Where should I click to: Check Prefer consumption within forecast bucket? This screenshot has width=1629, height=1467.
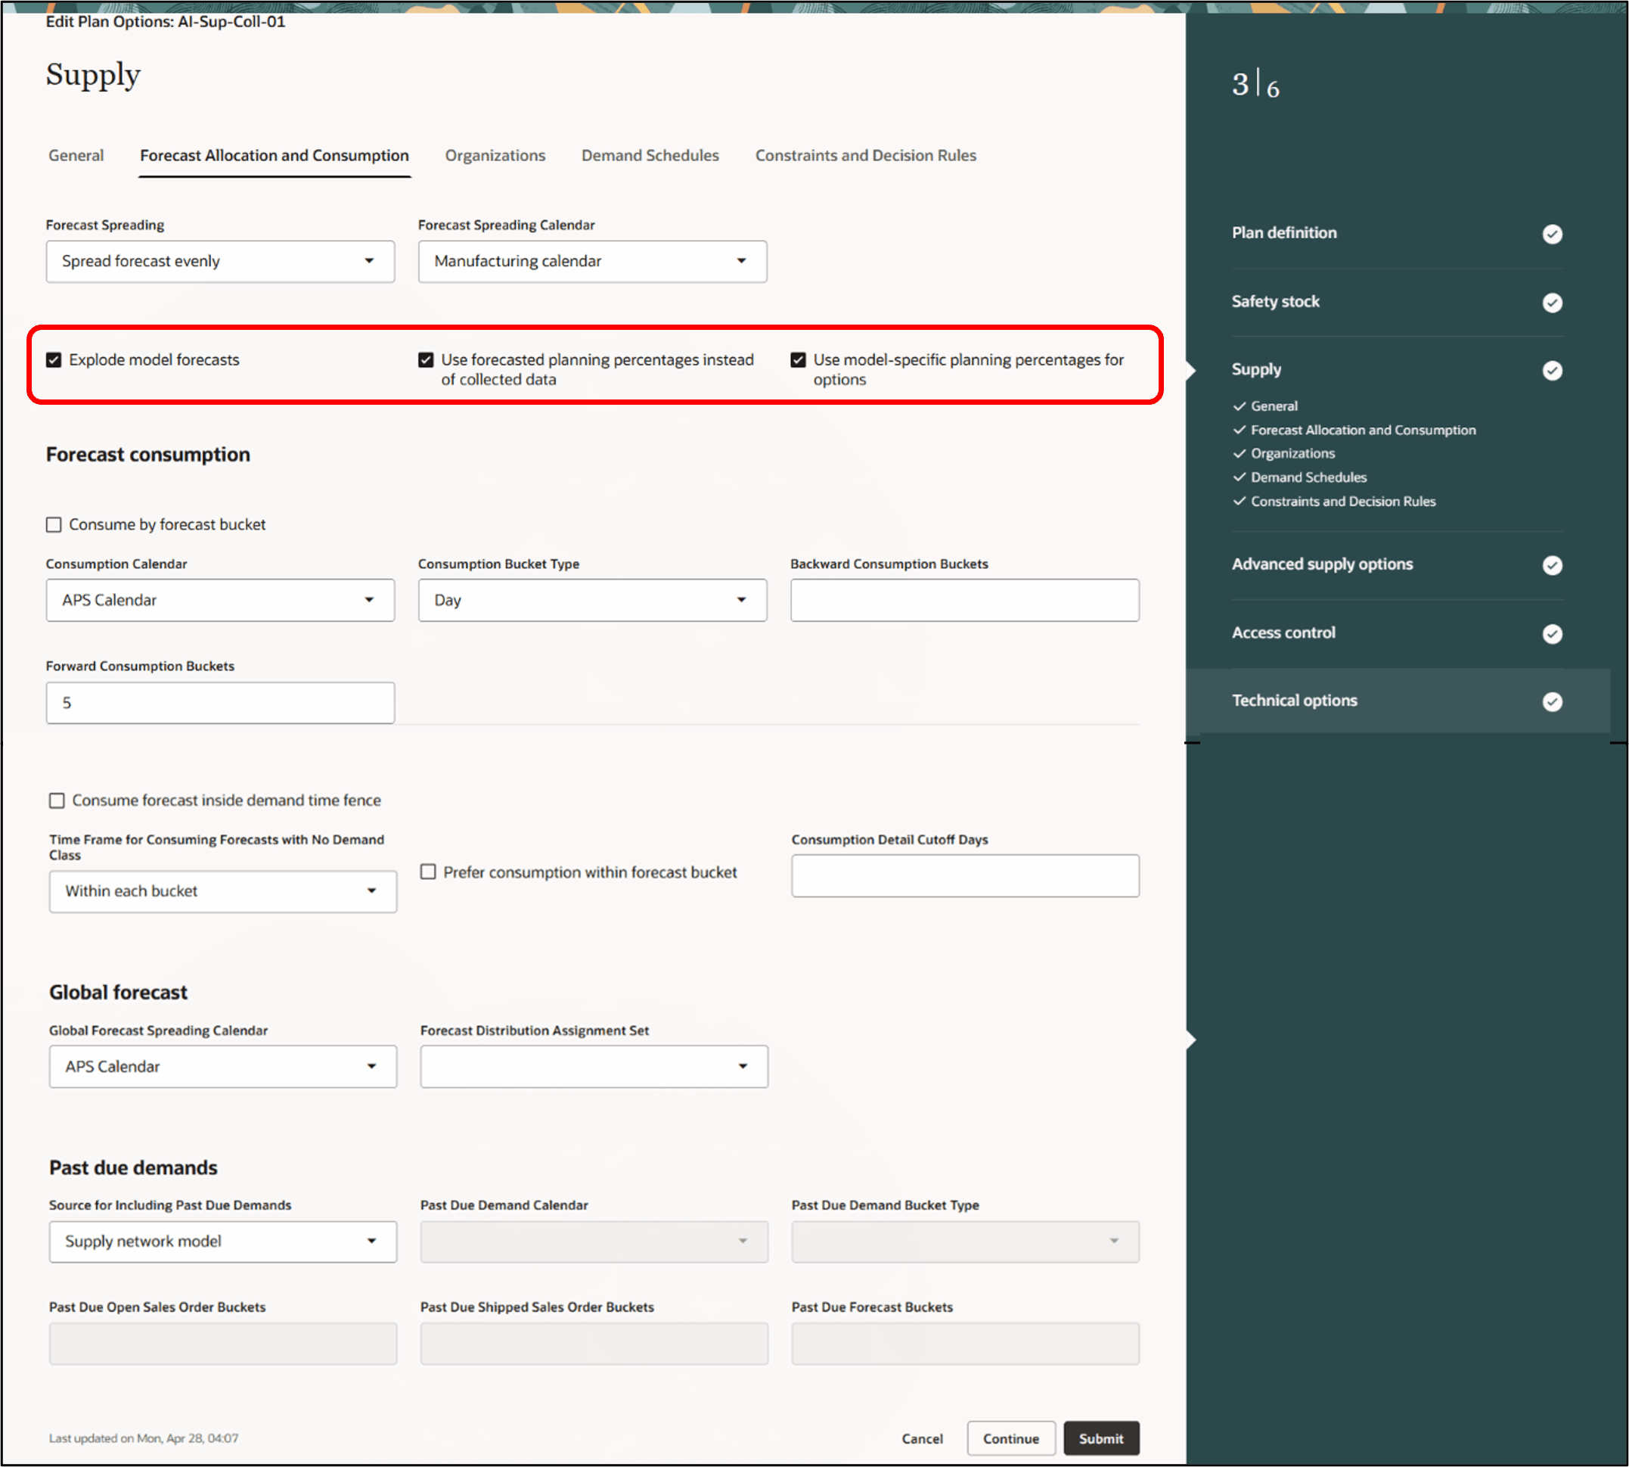tap(429, 872)
